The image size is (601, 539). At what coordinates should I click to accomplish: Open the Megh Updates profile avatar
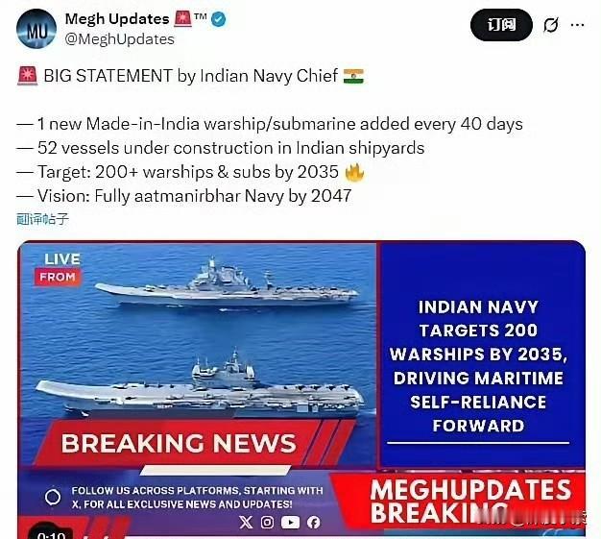coord(36,29)
